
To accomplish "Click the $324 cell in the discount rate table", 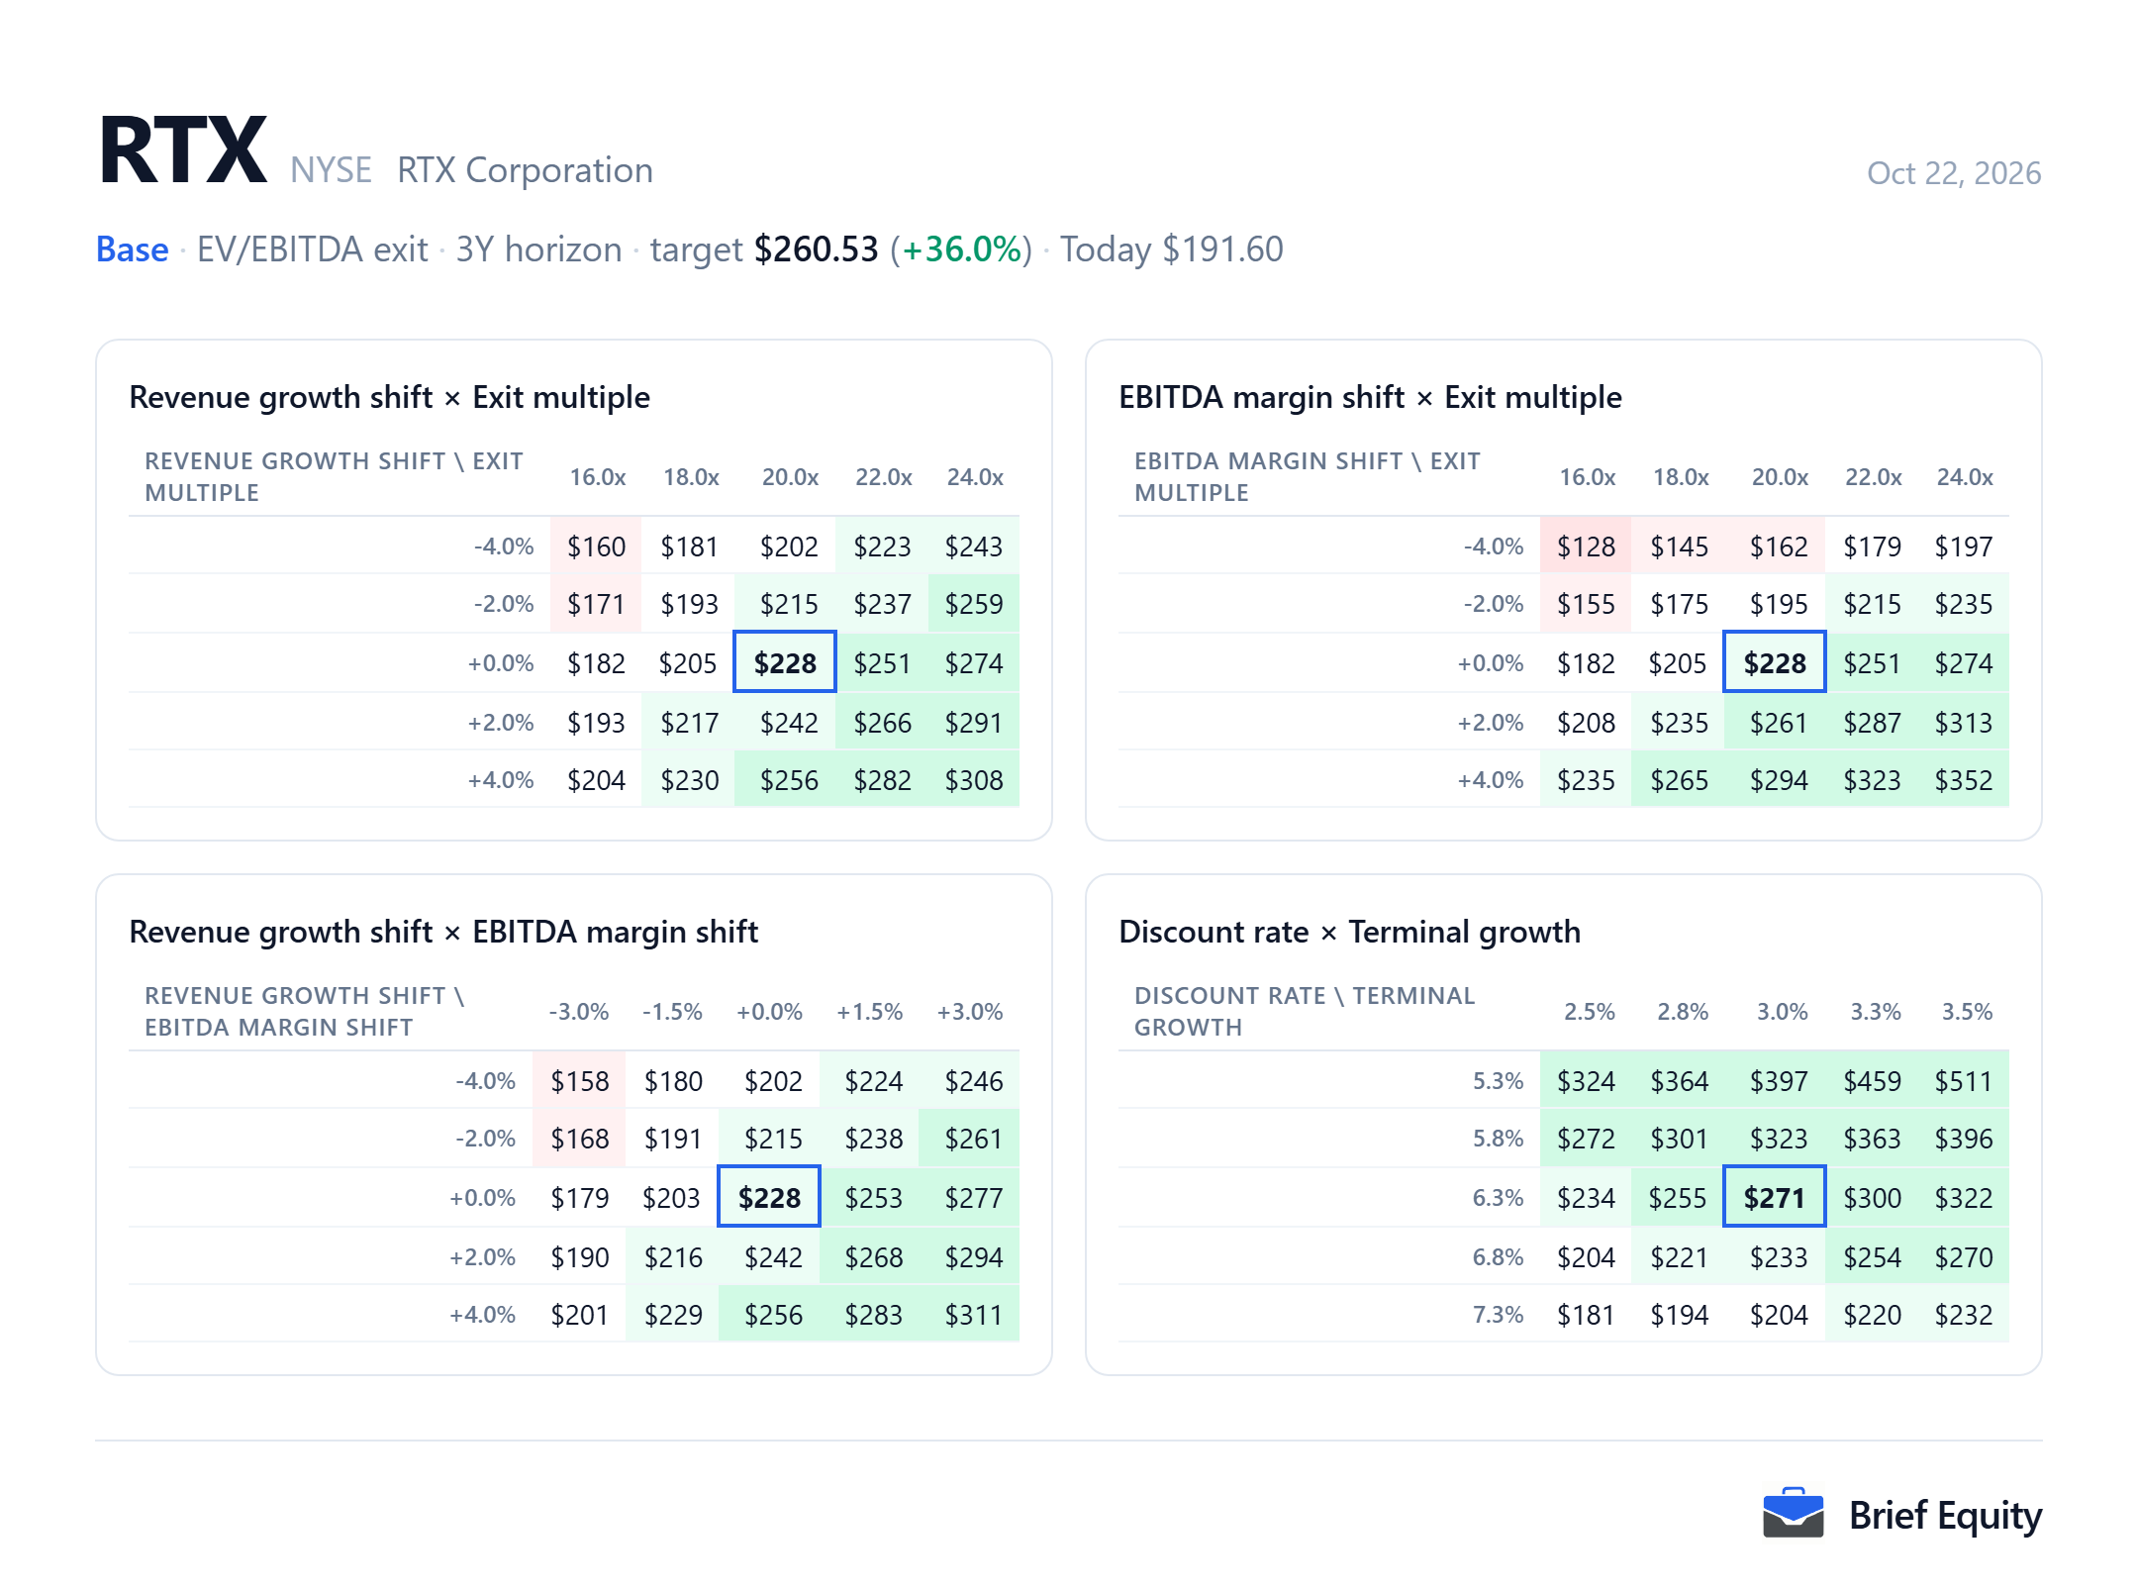I will [x=1586, y=1081].
